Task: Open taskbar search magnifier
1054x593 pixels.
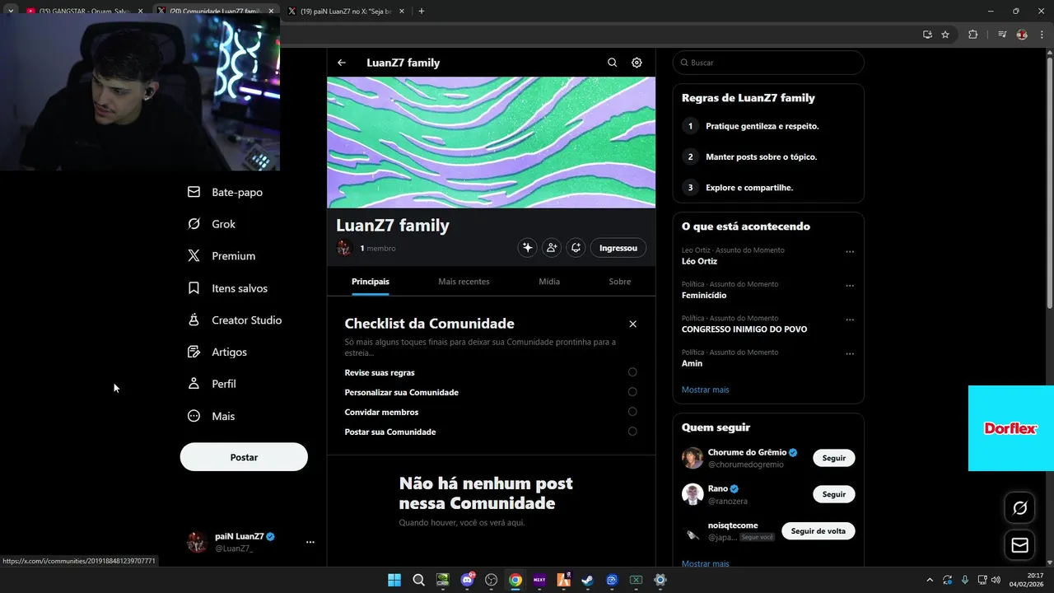Action: click(x=418, y=580)
